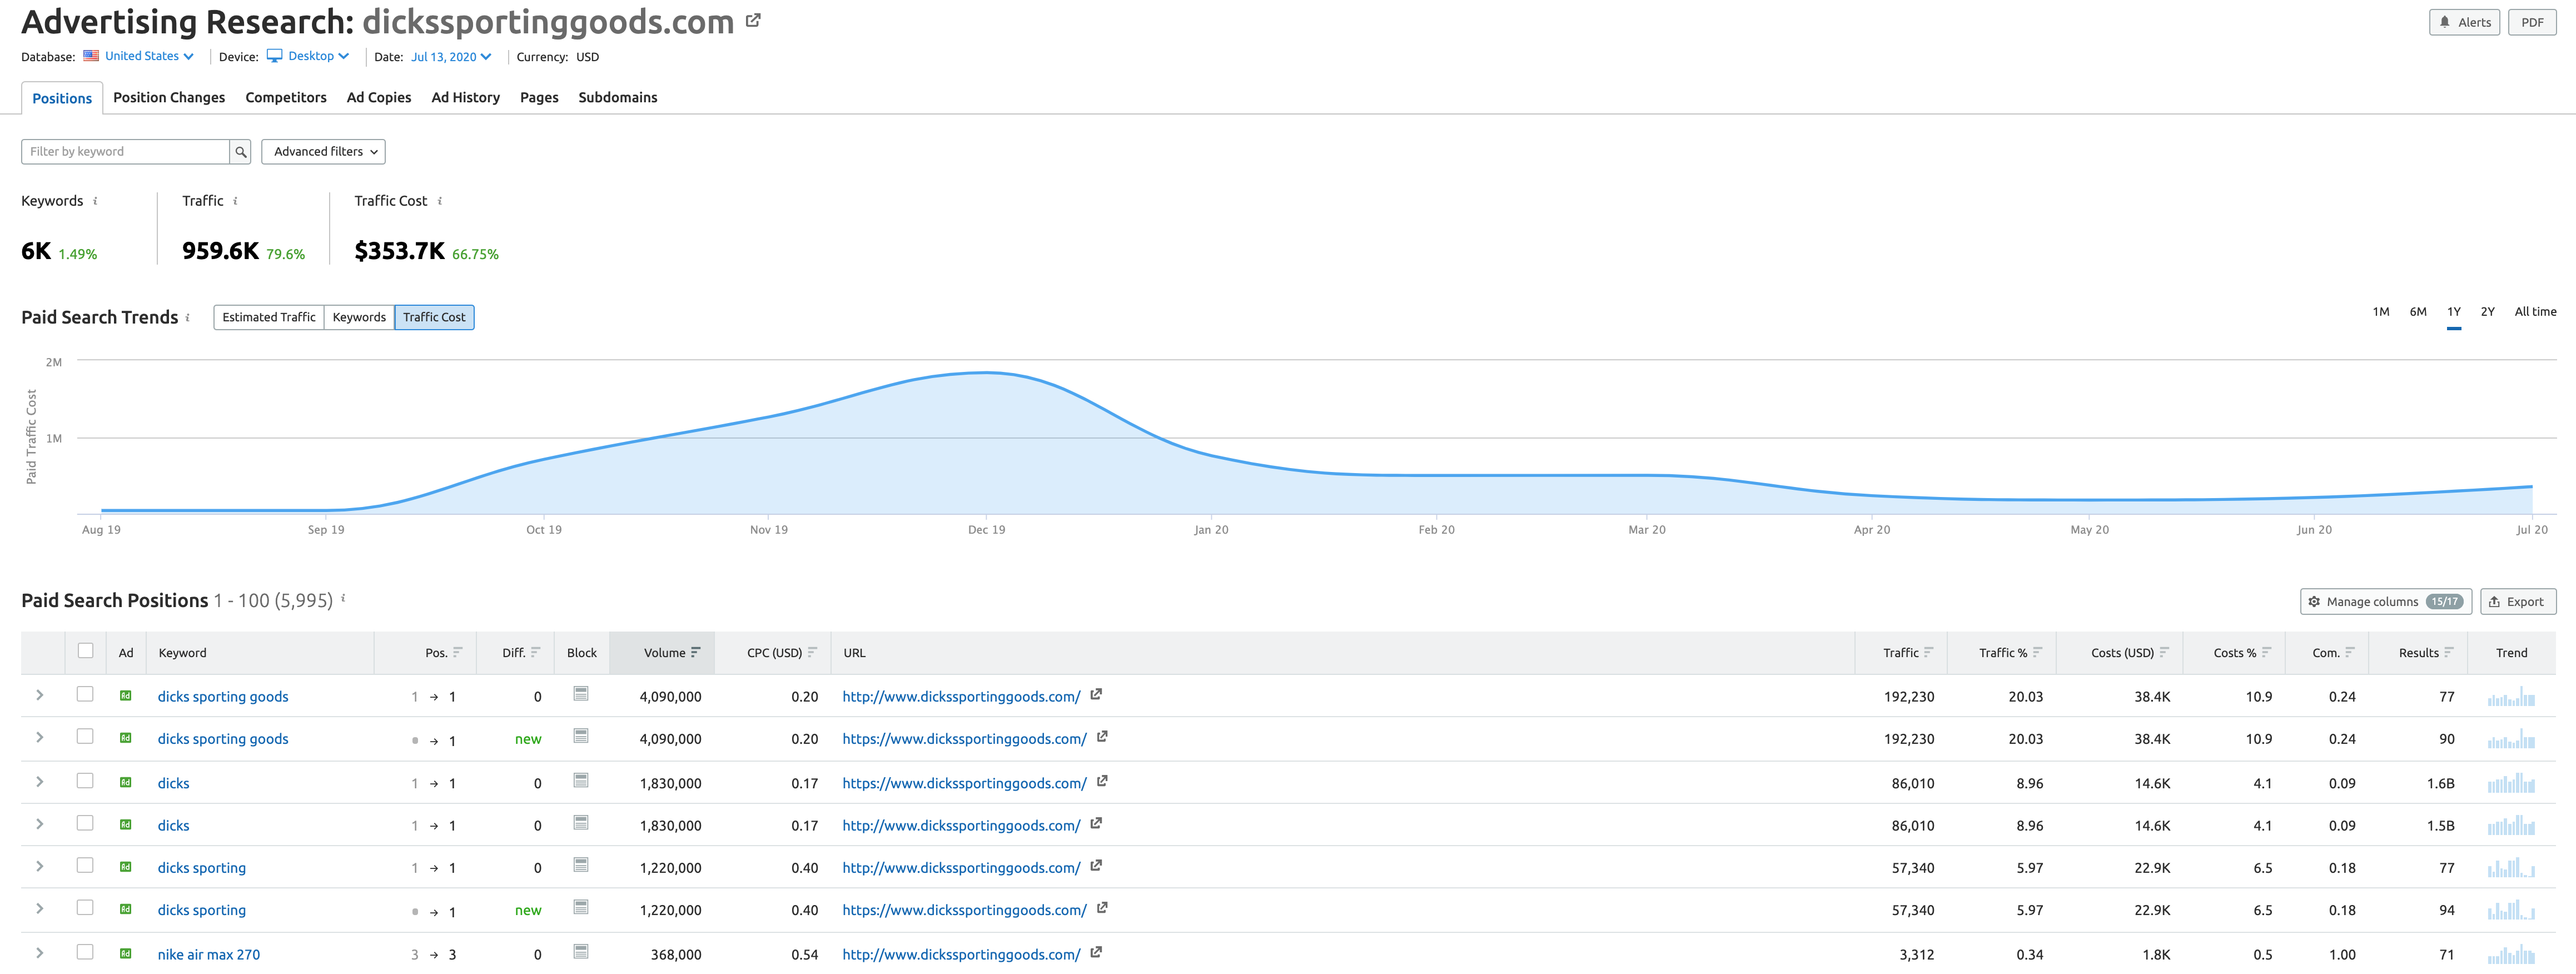Image resolution: width=2576 pixels, height=974 pixels.
Task: Open SERP block icon for nike air max 270
Action: click(x=581, y=952)
